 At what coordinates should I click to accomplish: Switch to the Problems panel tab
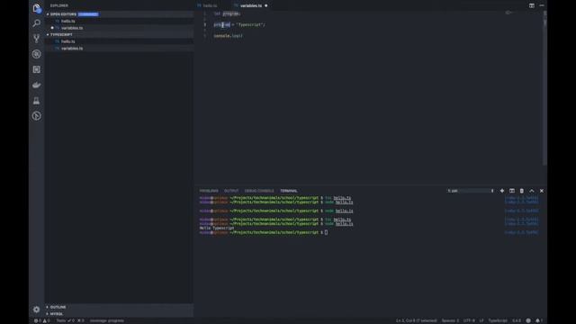209,191
